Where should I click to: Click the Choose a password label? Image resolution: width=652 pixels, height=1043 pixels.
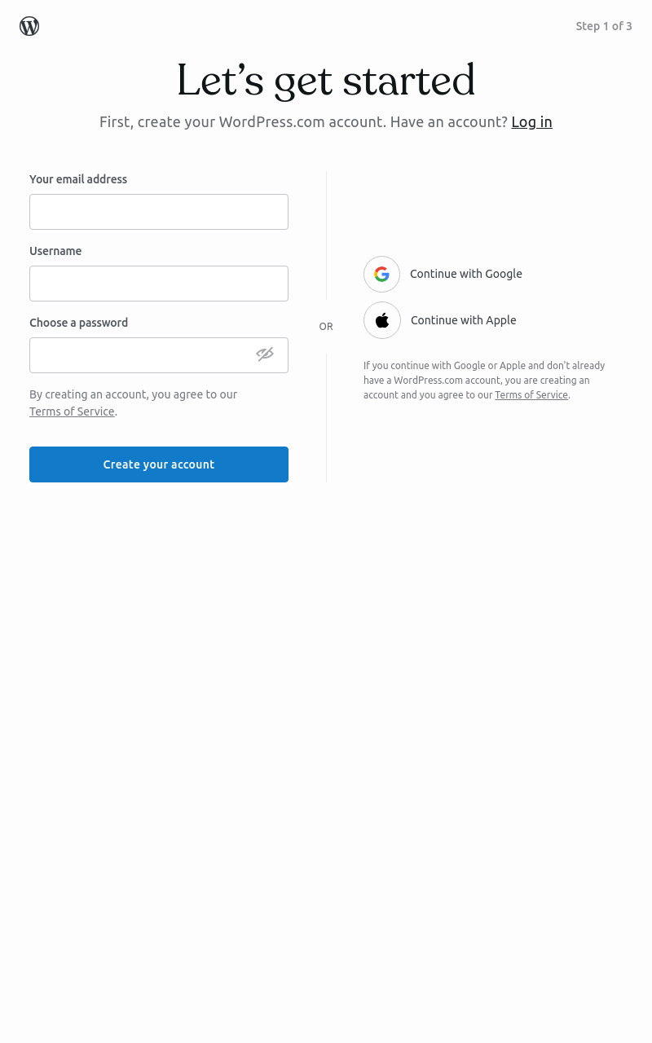tap(79, 323)
